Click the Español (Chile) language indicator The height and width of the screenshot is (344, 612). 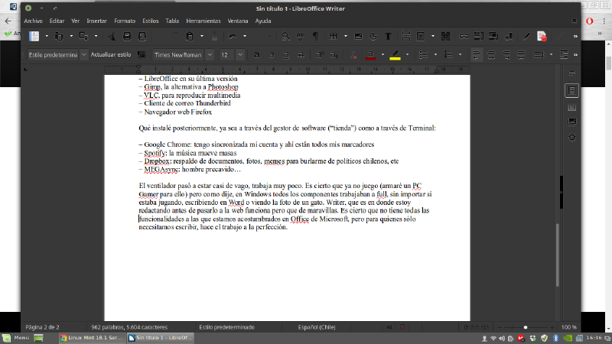point(317,327)
